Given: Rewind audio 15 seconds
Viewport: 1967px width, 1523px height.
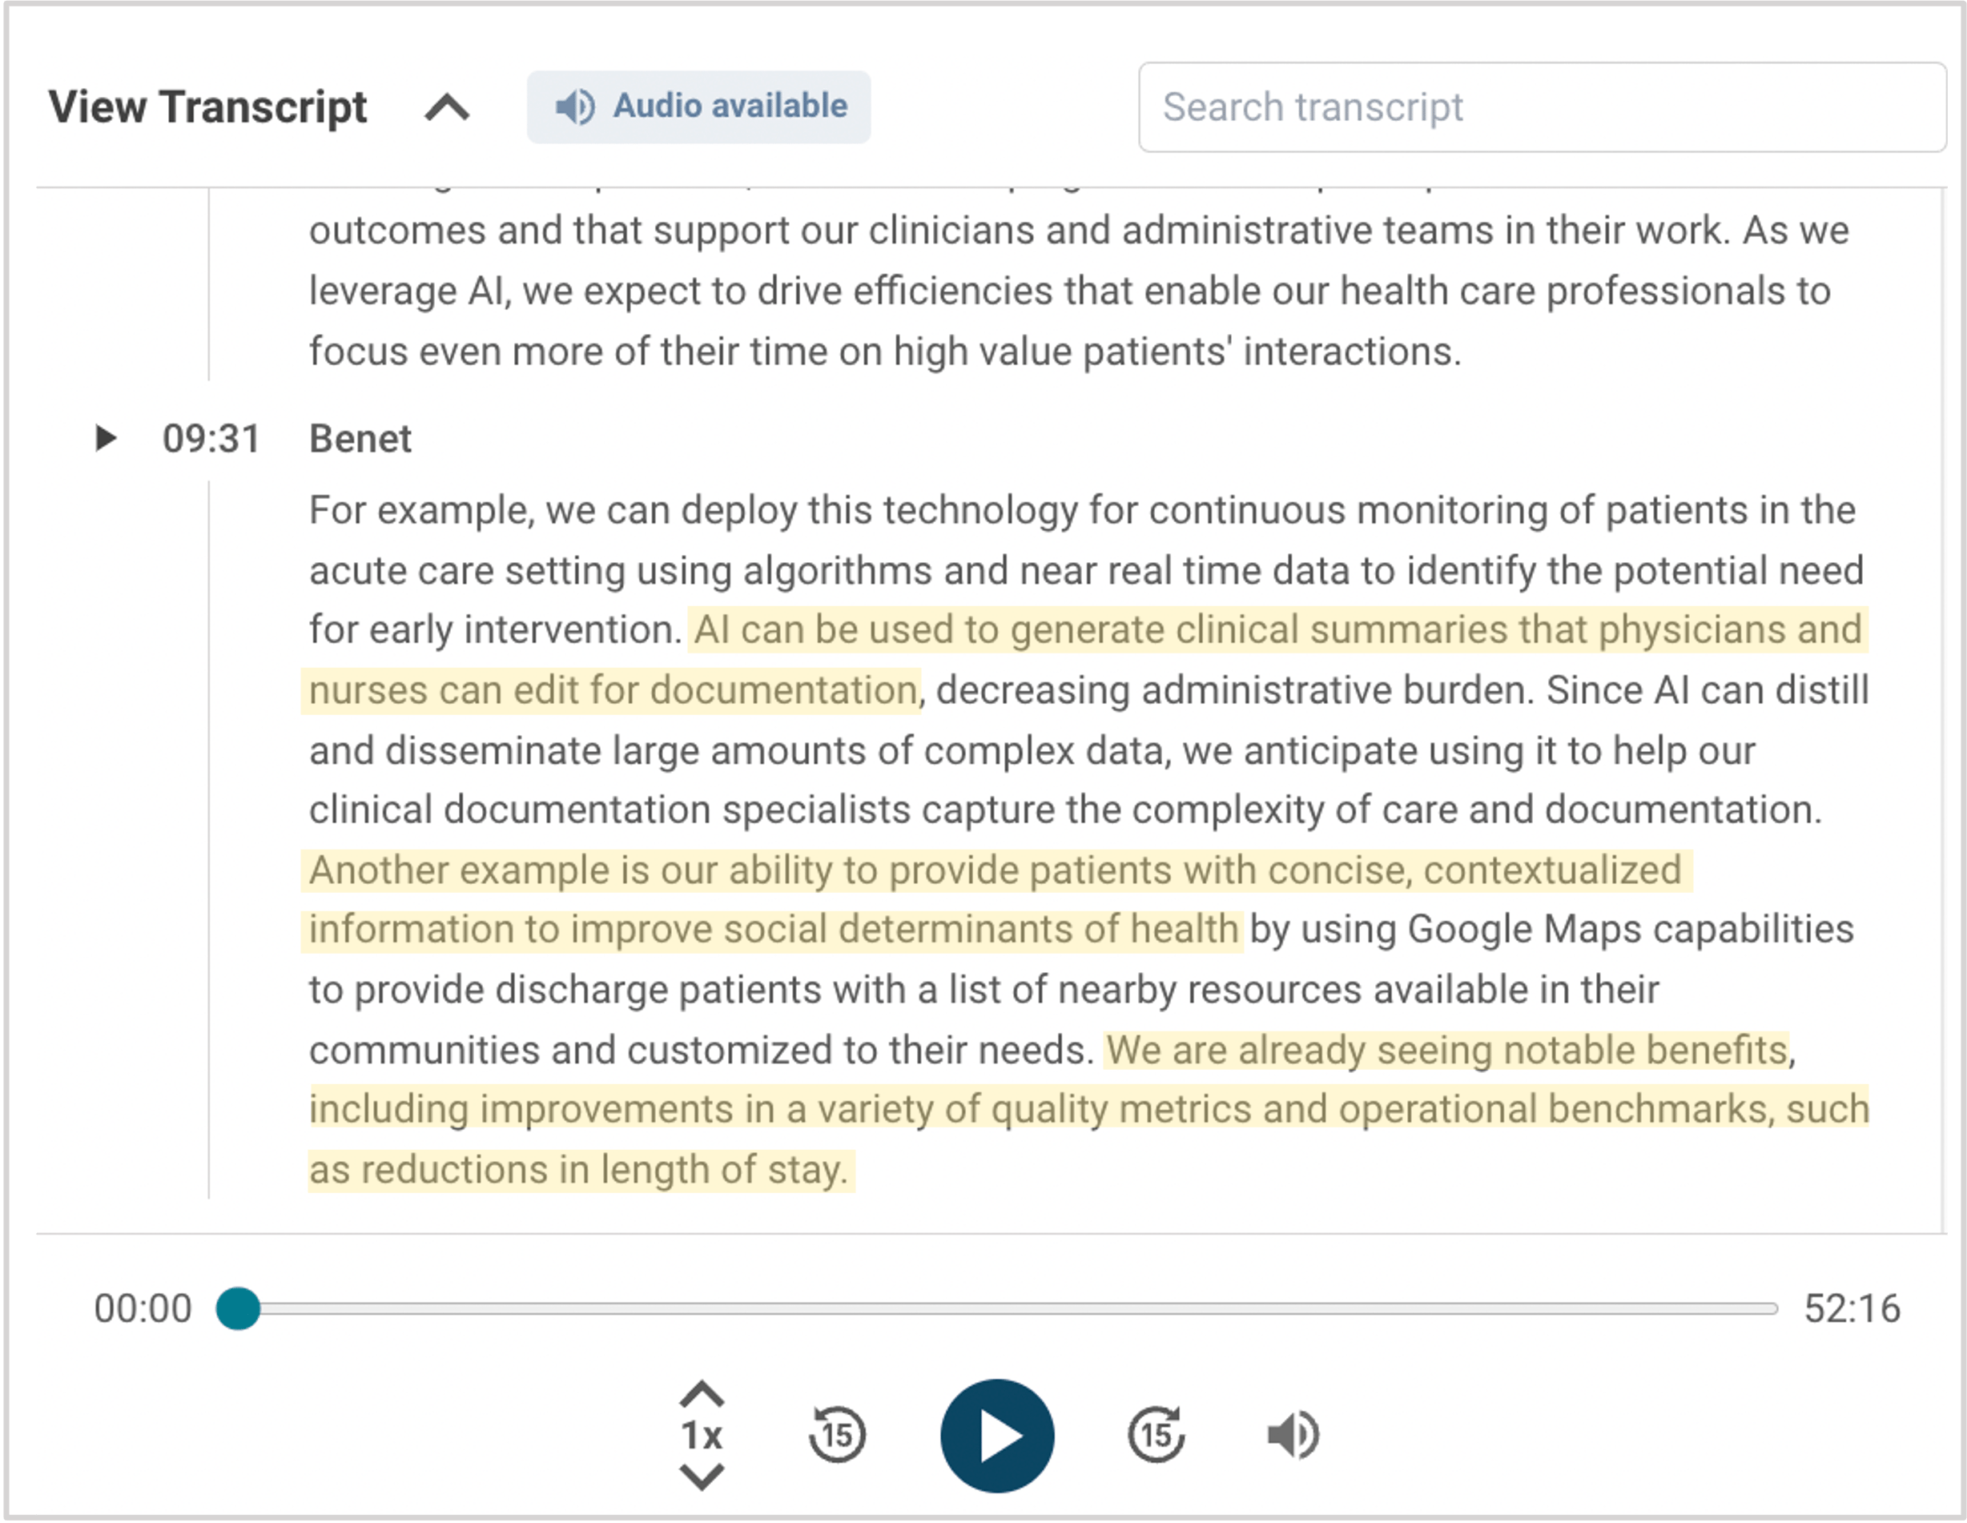Looking at the screenshot, I should pyautogui.click(x=837, y=1434).
